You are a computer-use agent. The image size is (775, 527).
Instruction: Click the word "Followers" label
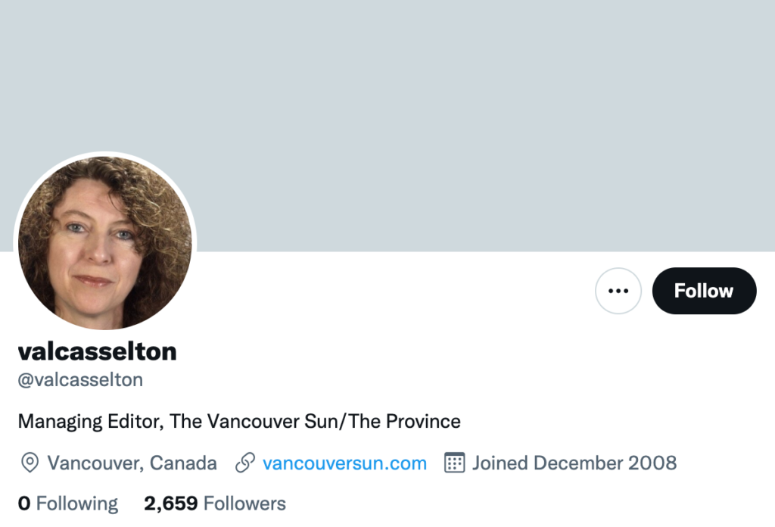244,504
